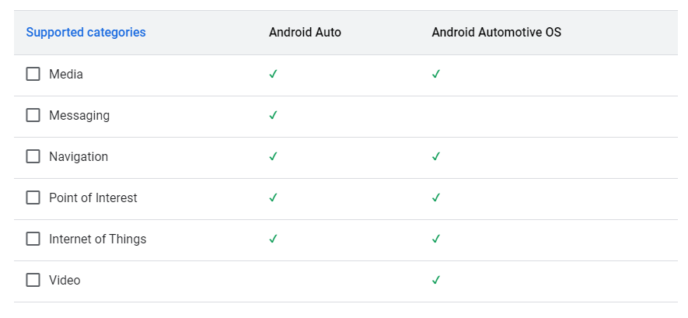Image resolution: width=688 pixels, height=318 pixels.
Task: Click Navigation's Android Auto checkmark
Action: click(273, 156)
